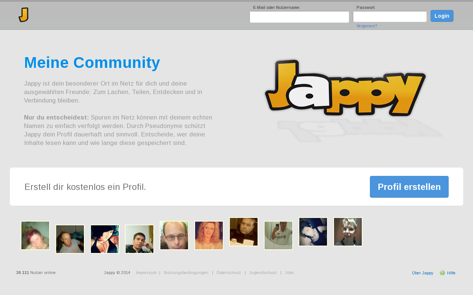Open profile photo of bald man in gray shirt
Image resolution: width=473 pixels, height=295 pixels.
[x=70, y=239]
